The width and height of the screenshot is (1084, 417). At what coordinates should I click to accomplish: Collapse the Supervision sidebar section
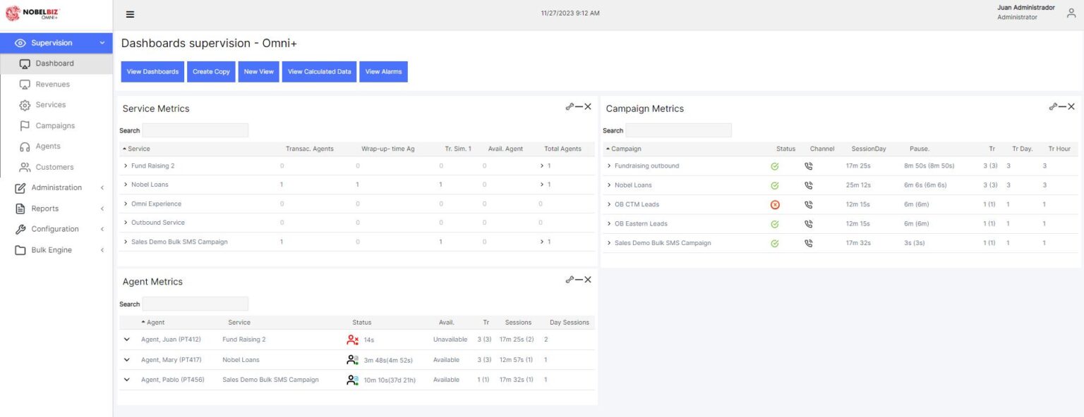click(102, 43)
